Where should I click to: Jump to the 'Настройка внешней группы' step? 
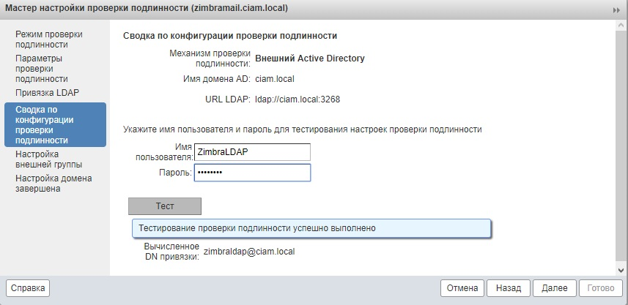point(48,159)
